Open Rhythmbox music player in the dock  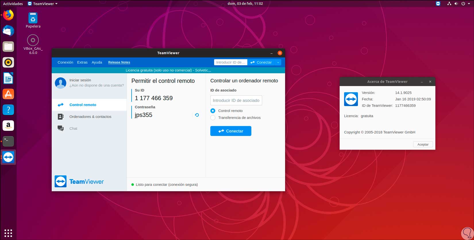click(x=8, y=62)
